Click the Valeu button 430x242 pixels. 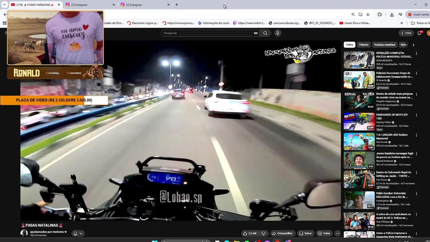pos(324,233)
